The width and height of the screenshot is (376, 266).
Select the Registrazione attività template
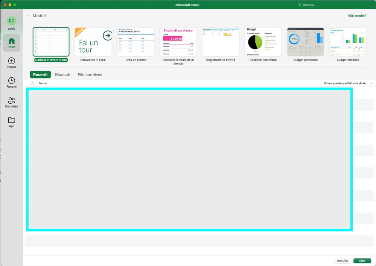point(221,45)
